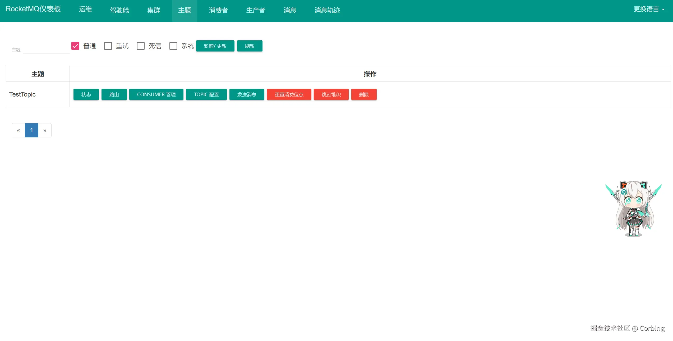Click the 新增/更新 button

[x=215, y=46]
